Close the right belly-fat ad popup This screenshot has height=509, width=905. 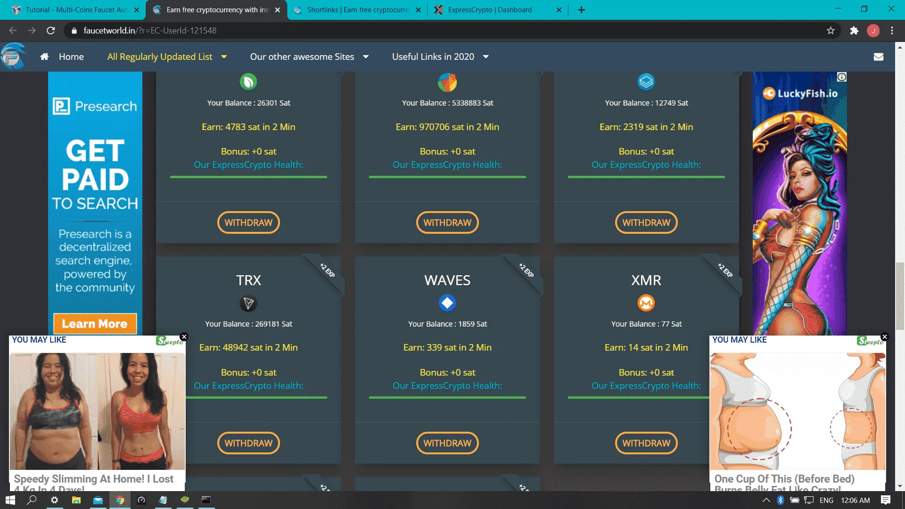point(885,337)
